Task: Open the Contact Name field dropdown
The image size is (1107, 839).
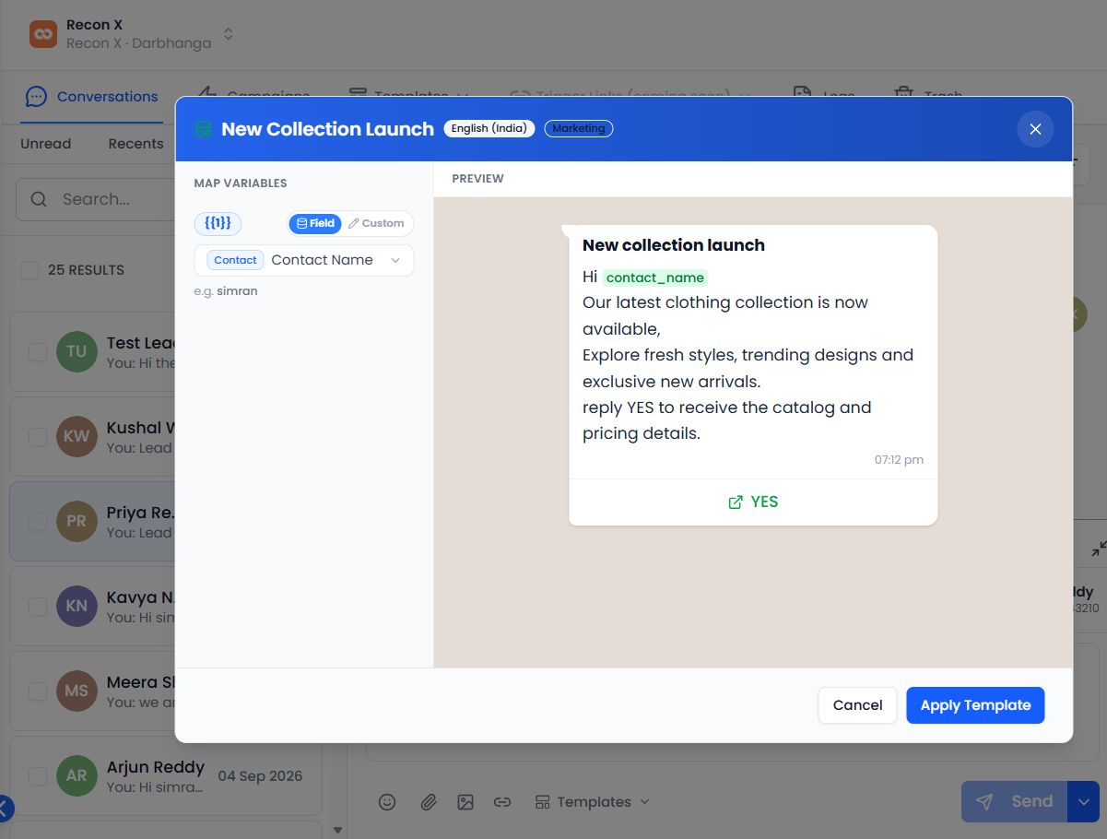Action: tap(304, 260)
